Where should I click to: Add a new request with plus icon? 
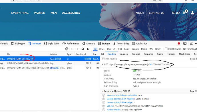tap(78, 49)
